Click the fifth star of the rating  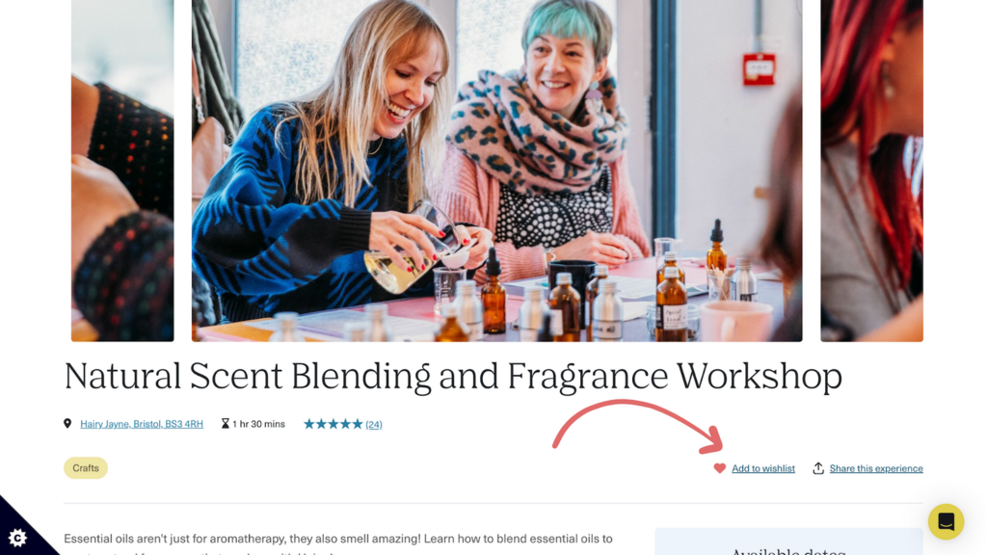(358, 424)
